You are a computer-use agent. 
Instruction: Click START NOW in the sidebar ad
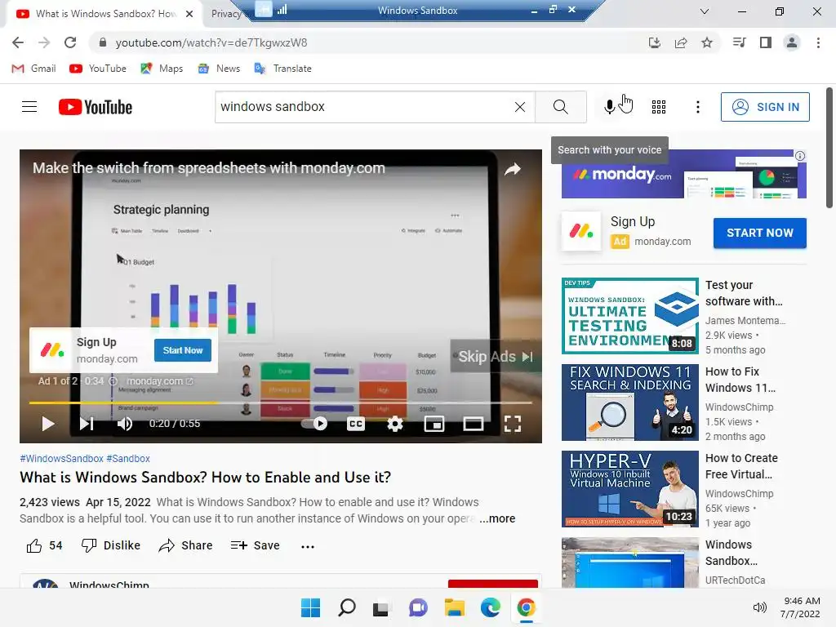pyautogui.click(x=760, y=233)
